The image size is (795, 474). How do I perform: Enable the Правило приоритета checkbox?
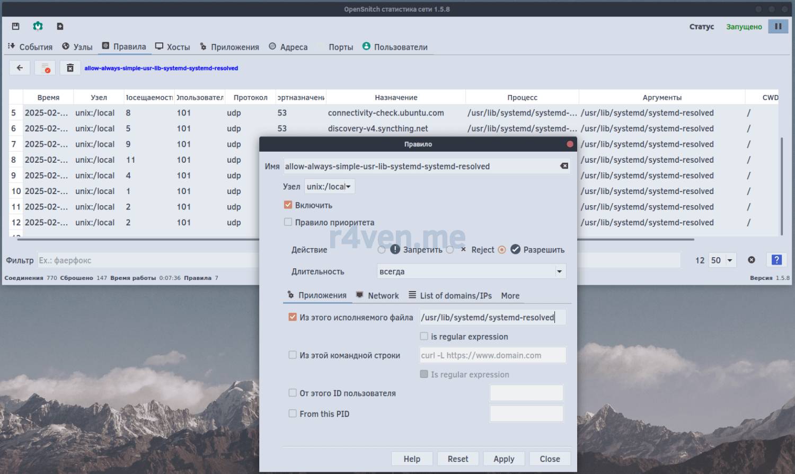point(288,222)
